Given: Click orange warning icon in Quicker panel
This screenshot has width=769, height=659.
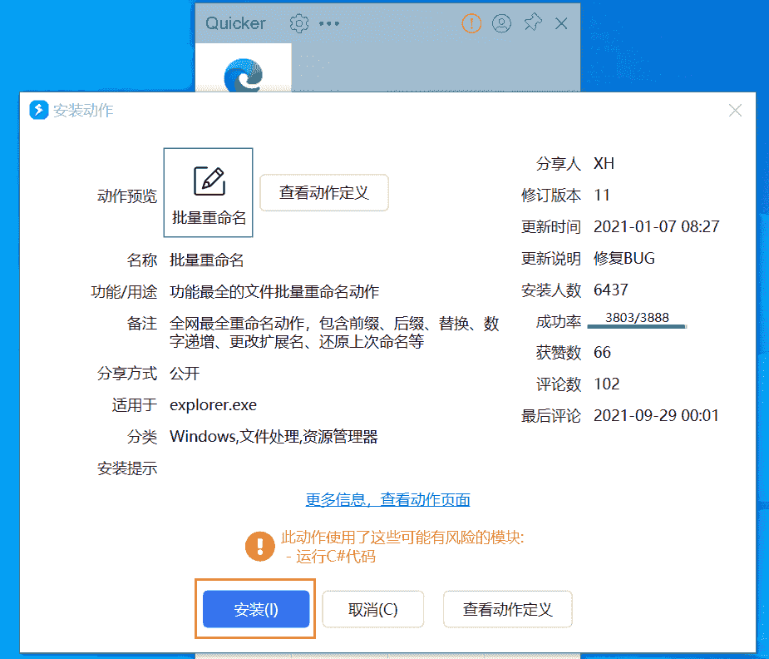Looking at the screenshot, I should coord(471,23).
